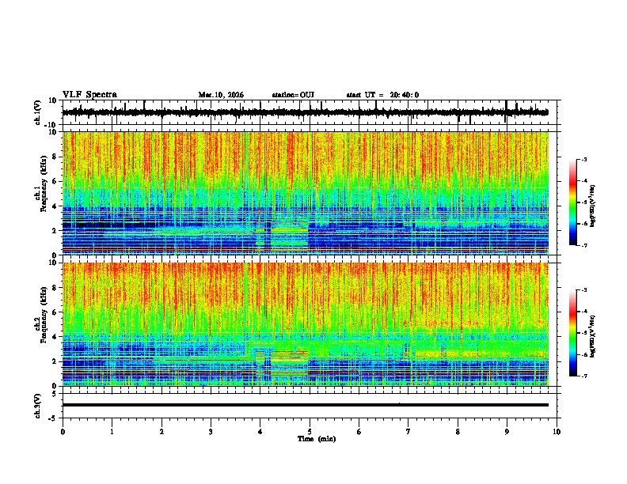
Task: Click the time-axis tick label '1'
Action: (112, 432)
